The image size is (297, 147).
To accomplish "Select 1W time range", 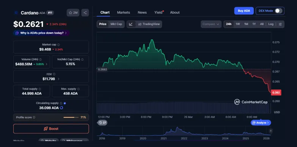I will (238, 24).
